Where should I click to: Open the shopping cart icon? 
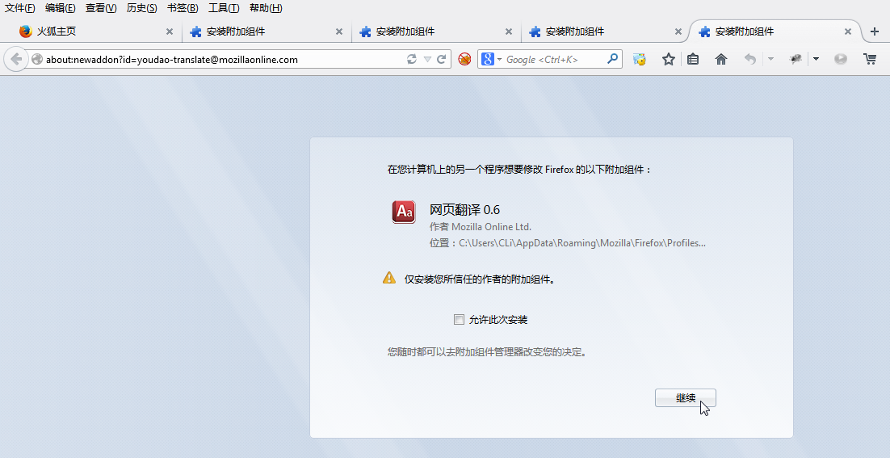pos(870,58)
